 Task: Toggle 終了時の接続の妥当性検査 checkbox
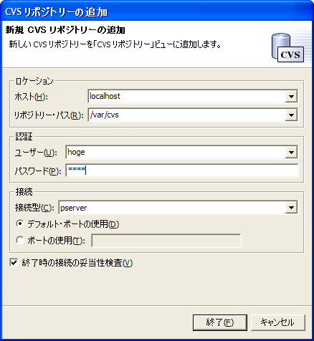14,263
